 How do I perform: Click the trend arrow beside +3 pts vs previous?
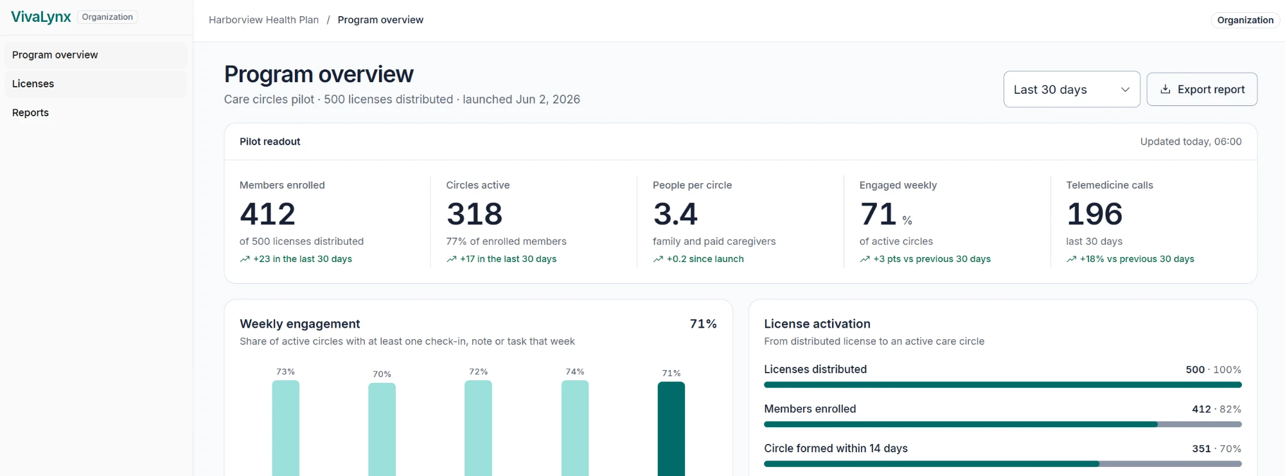click(x=865, y=259)
